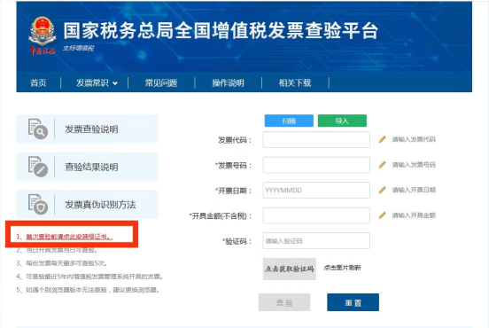This screenshot has width=489, height=328.
Task: Click the blue 重置 button
Action: 353,302
